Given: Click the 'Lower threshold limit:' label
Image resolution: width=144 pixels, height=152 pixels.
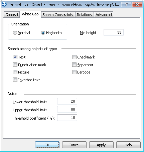Looking at the screenshot, I should pyautogui.click(x=30, y=102).
